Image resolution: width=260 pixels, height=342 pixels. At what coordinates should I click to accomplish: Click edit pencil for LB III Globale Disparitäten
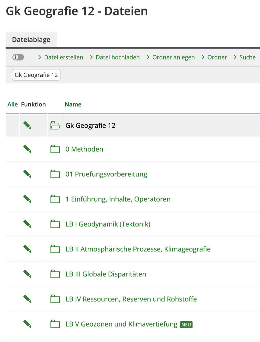(27, 274)
